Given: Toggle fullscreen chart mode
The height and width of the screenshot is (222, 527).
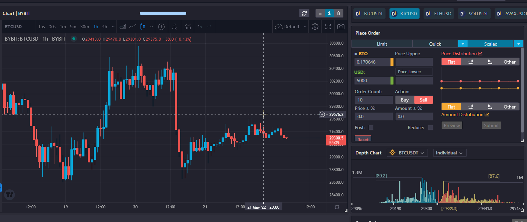Looking at the screenshot, I should click(x=328, y=27).
